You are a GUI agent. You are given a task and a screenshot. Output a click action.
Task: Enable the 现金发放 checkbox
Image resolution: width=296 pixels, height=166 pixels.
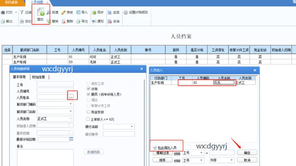tap(88, 112)
